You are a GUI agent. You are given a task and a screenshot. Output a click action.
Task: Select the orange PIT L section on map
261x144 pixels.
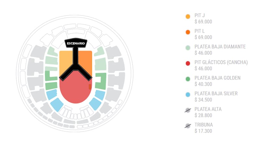87,62
